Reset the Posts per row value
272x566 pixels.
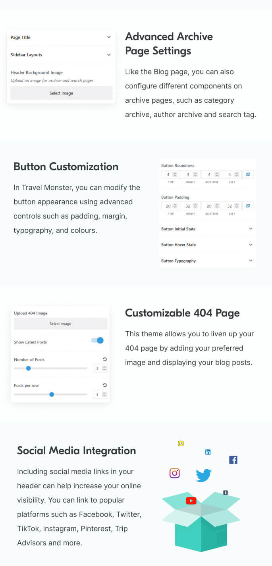click(104, 385)
